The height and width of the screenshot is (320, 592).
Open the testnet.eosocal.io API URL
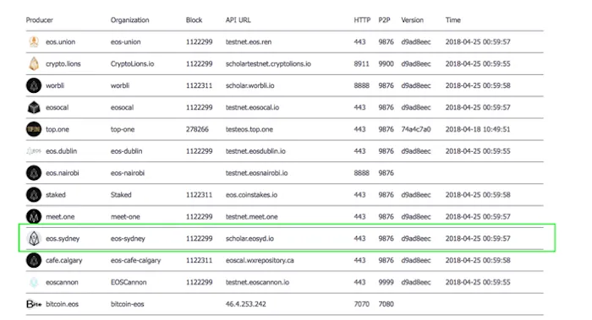pyautogui.click(x=252, y=107)
